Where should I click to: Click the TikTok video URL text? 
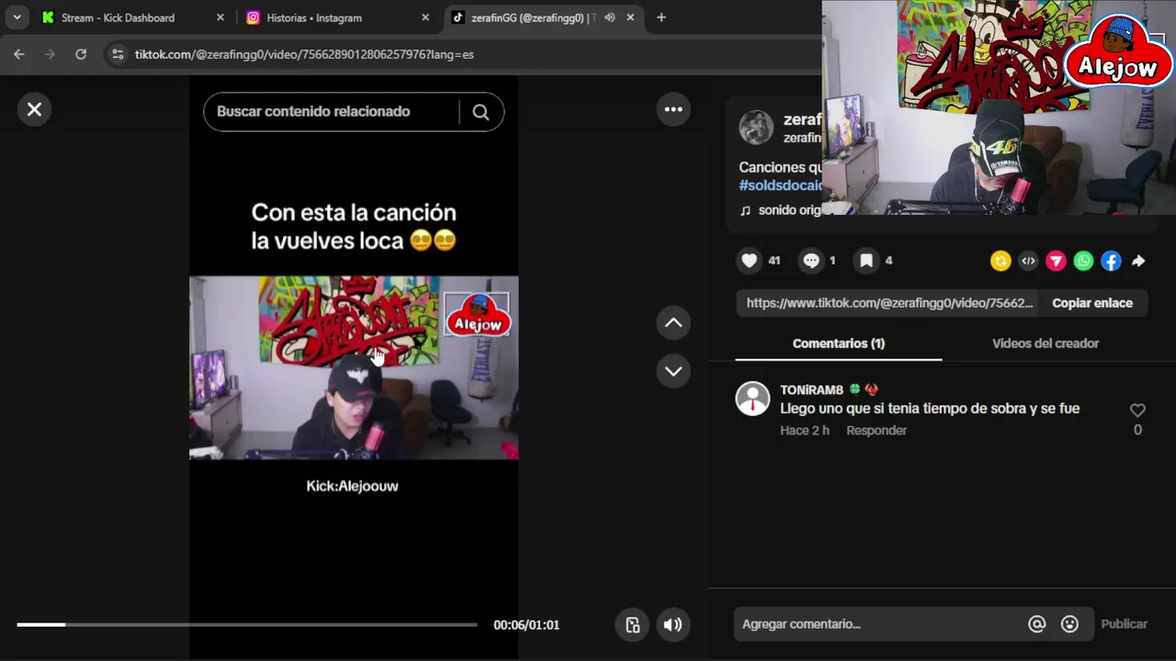click(x=889, y=303)
